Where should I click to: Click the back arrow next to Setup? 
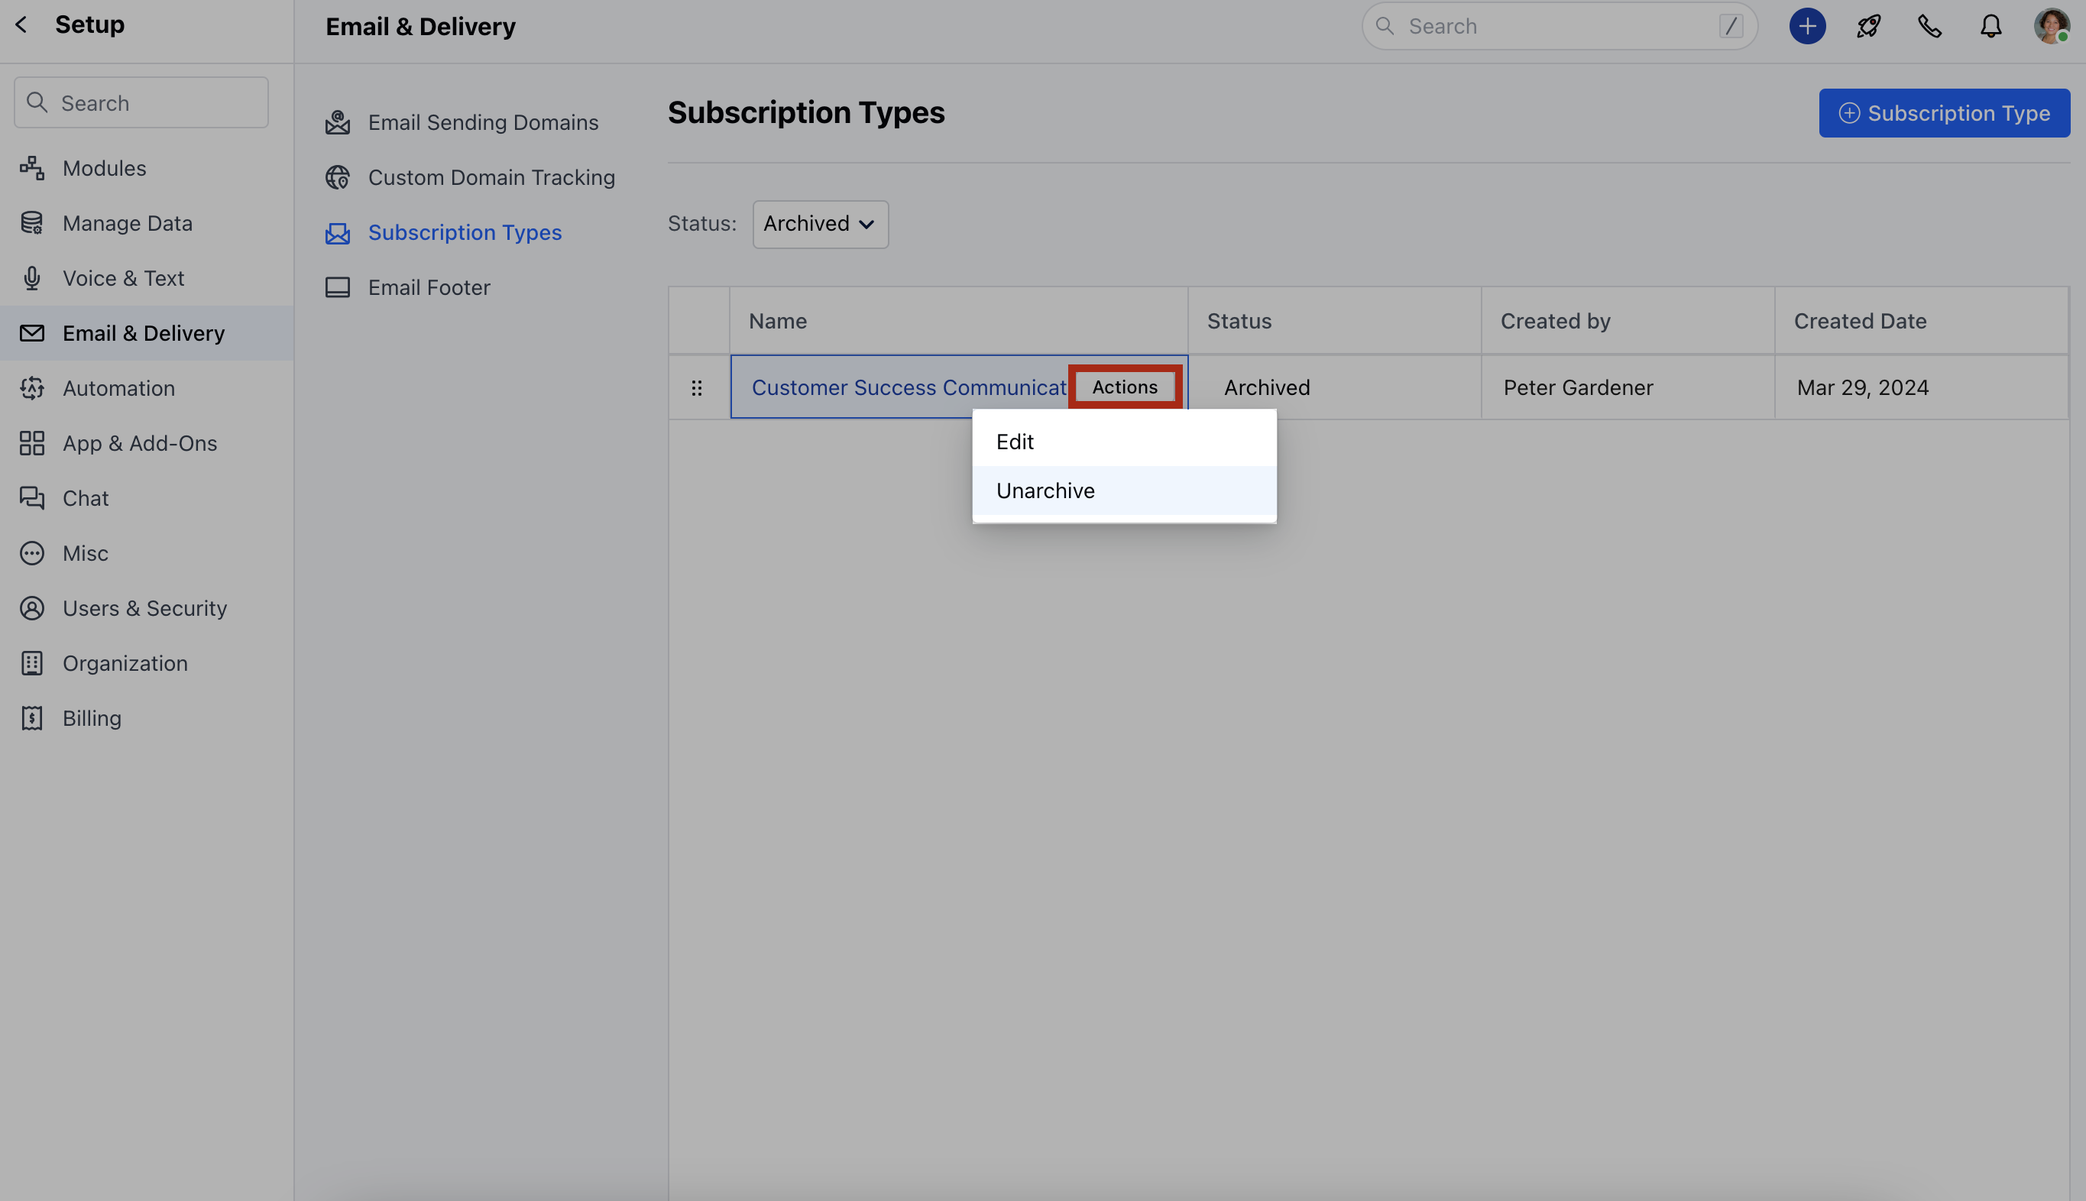point(22,24)
